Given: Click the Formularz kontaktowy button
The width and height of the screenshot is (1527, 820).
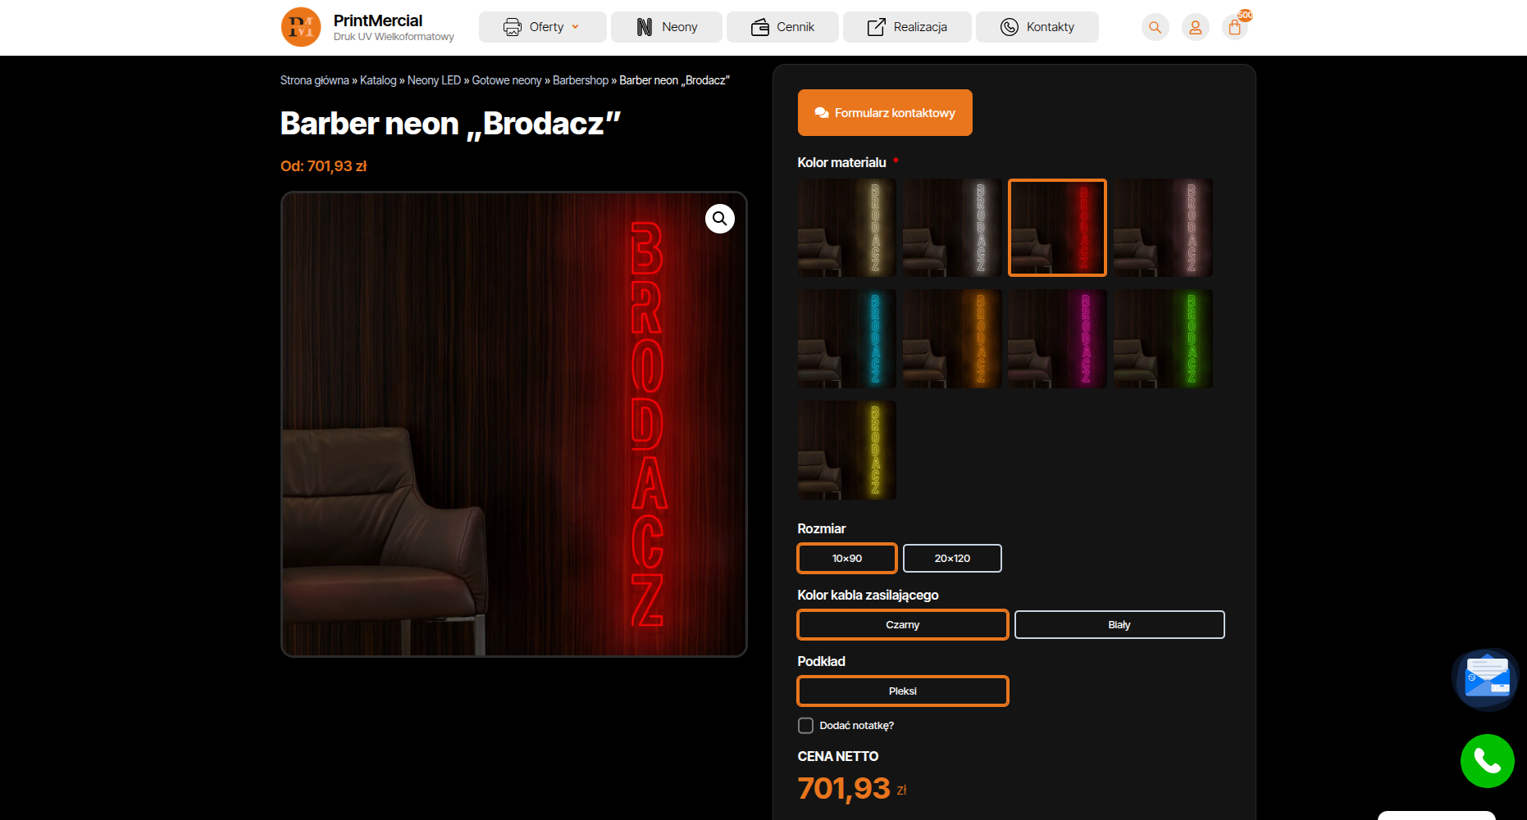Looking at the screenshot, I should click(885, 112).
